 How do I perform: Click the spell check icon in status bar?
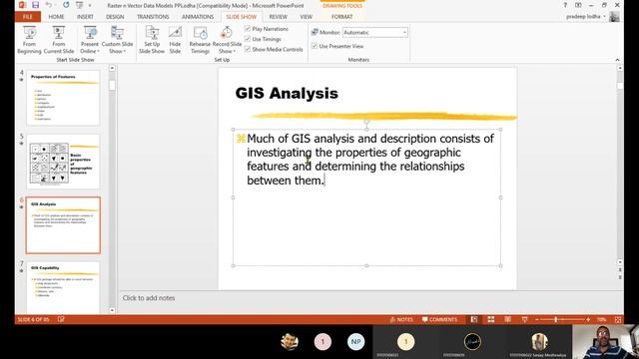(x=61, y=319)
